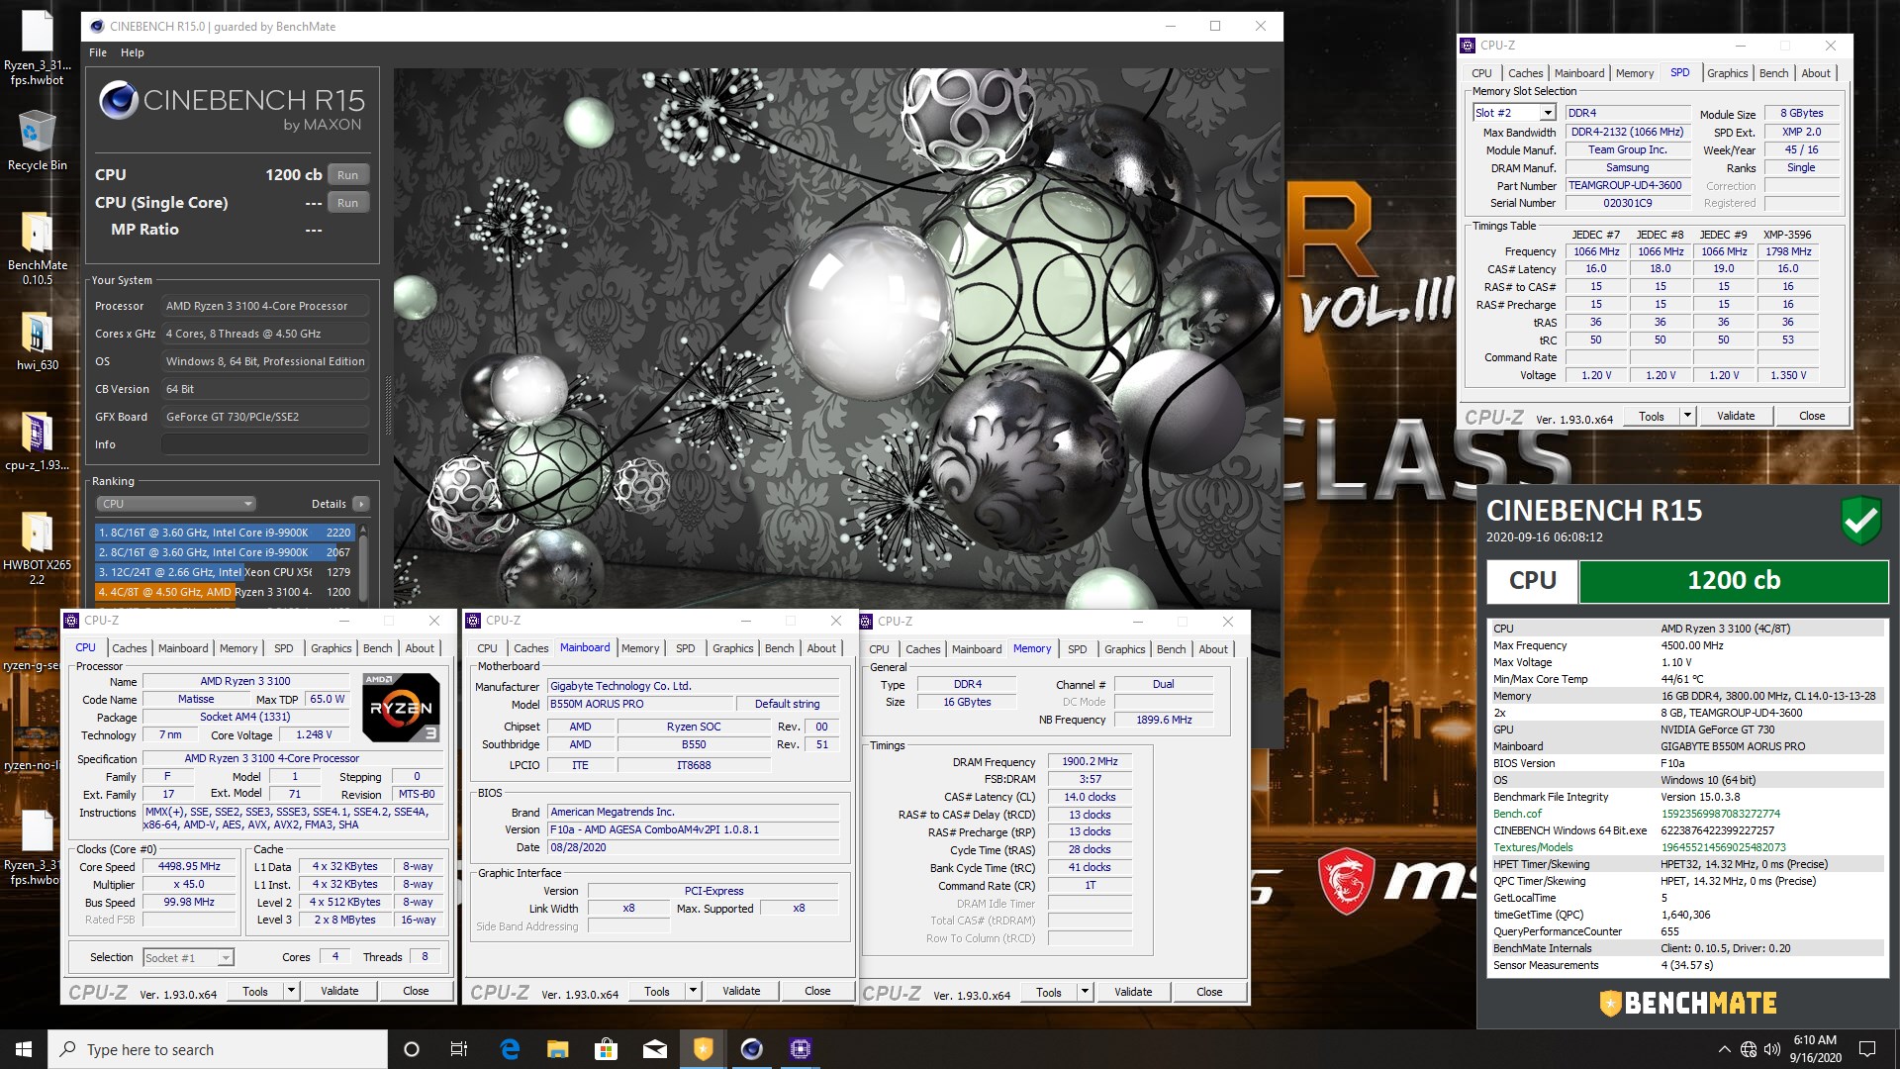Image resolution: width=1900 pixels, height=1069 pixels.
Task: Click Validate in SPD CPU-Z window
Action: [x=1736, y=416]
